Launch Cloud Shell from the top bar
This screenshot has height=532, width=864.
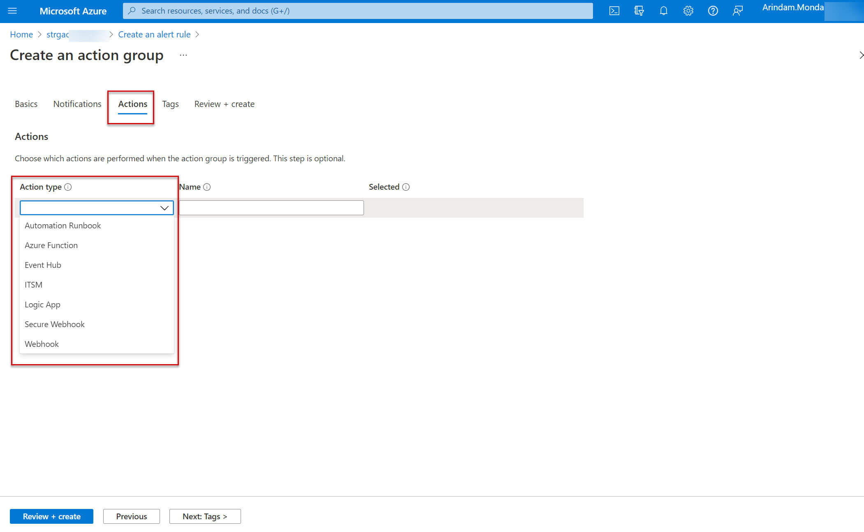[x=614, y=11]
